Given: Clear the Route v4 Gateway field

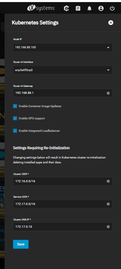Looking at the screenshot, I should [108, 93].
